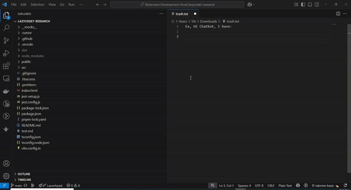This screenshot has height=190, width=351.
Task: Change encoding via UTF-8
Action: pos(259,186)
